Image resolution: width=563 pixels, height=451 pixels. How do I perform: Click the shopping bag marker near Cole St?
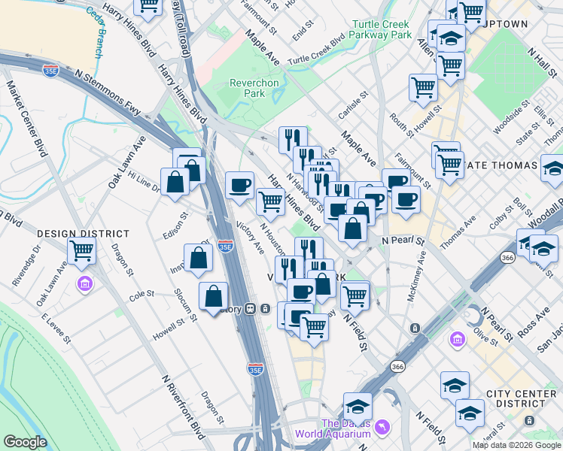coord(213,296)
